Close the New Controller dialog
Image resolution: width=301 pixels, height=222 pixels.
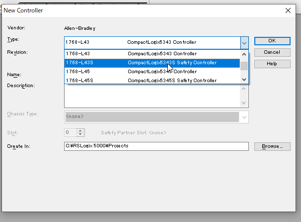pos(288,10)
